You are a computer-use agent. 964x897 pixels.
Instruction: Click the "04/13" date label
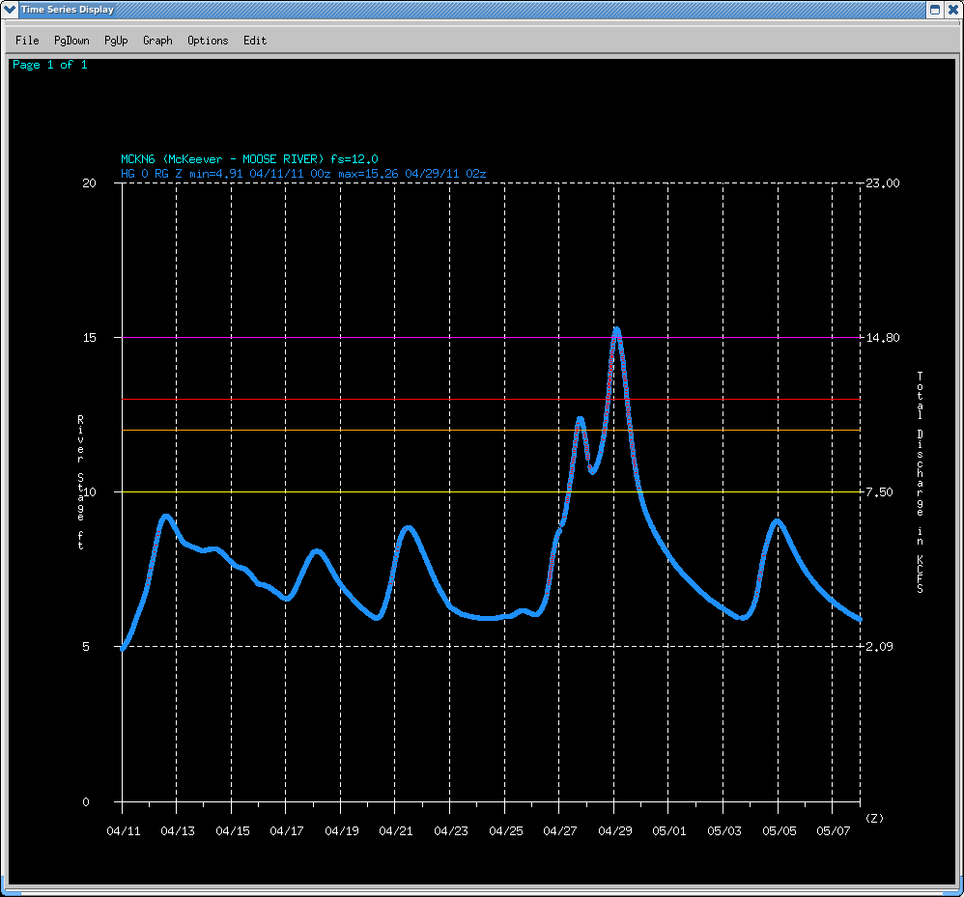pos(178,831)
